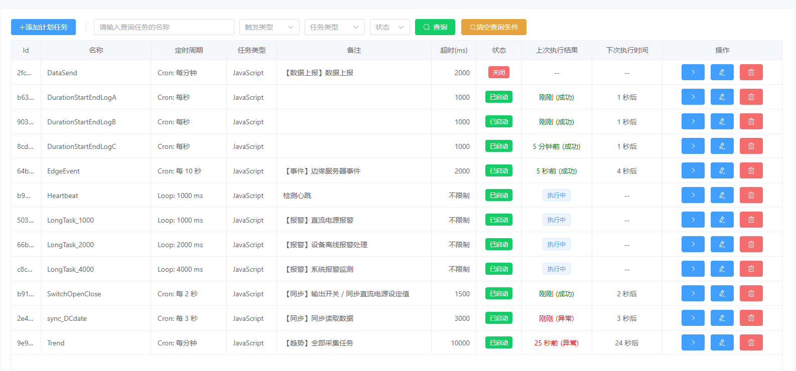Execute the SwitchOpenClose task arrow icon
This screenshot has height=371, width=796.
click(x=693, y=293)
